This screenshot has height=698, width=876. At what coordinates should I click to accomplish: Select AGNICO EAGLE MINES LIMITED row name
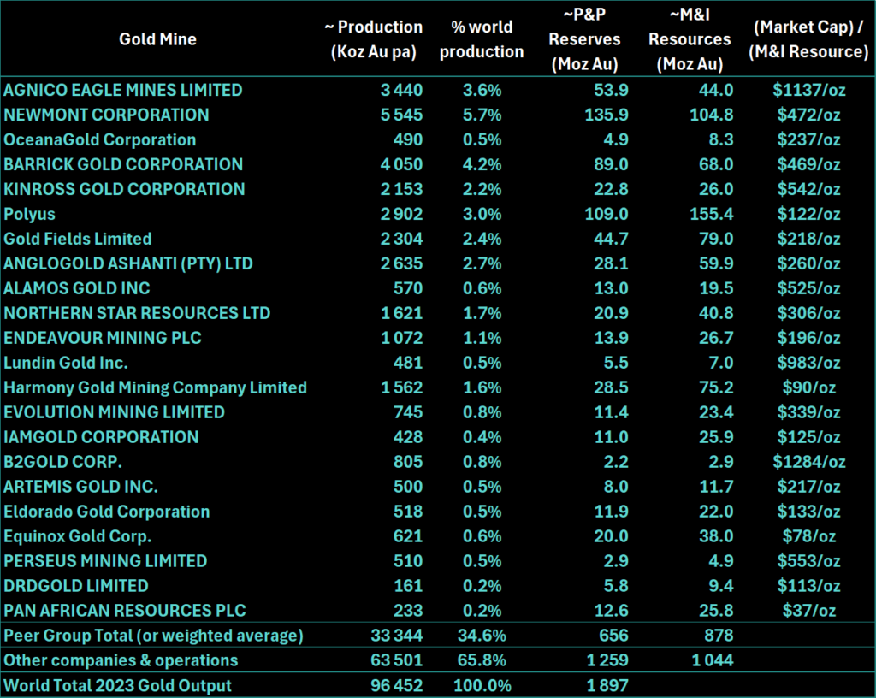click(x=123, y=90)
